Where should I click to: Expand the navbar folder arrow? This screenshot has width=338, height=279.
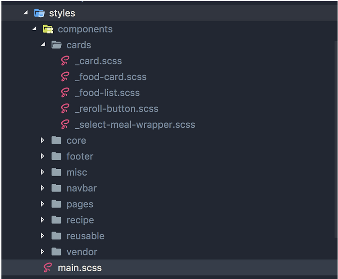pos(43,188)
